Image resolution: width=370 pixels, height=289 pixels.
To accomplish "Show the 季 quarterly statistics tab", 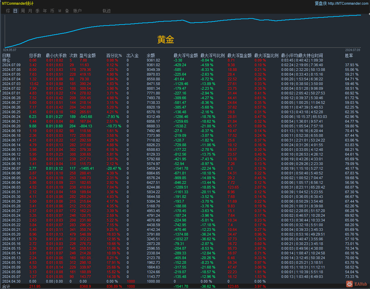I will coord(38,11).
